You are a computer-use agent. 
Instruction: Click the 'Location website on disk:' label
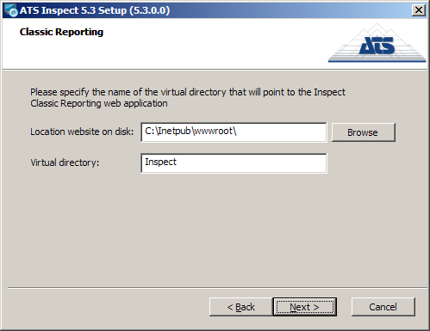(82, 132)
